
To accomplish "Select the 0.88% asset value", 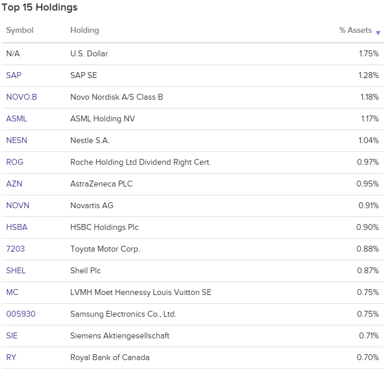I will click(368, 249).
